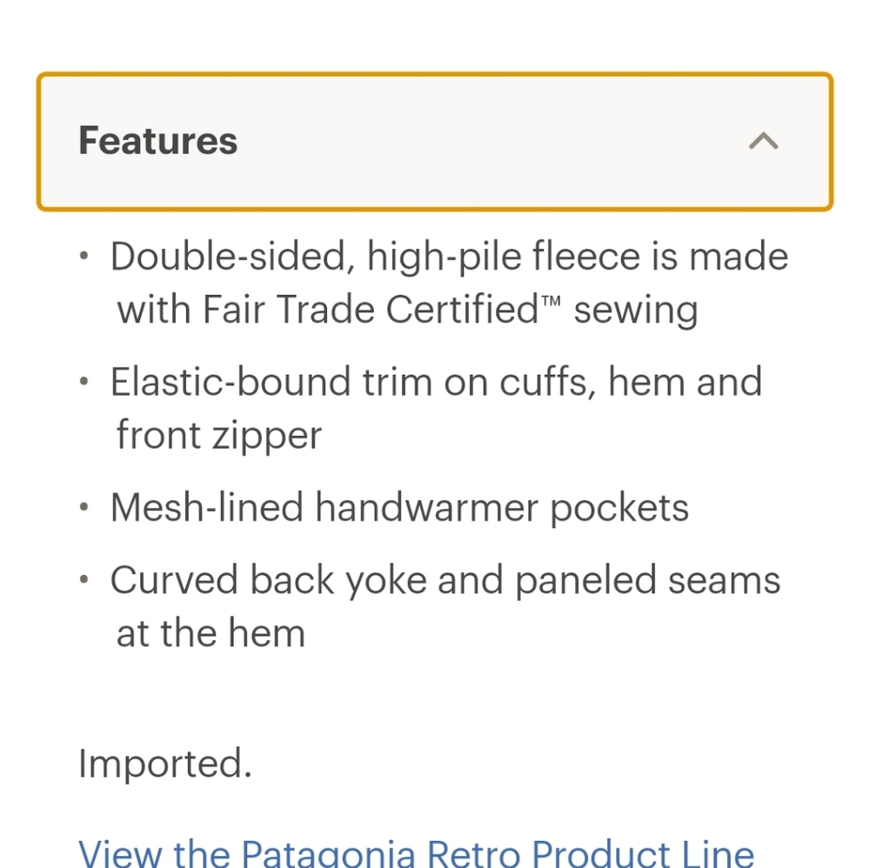Image resolution: width=870 pixels, height=868 pixels.
Task: Click the Double-sided, high-pile fleece text line
Action: tap(449, 257)
